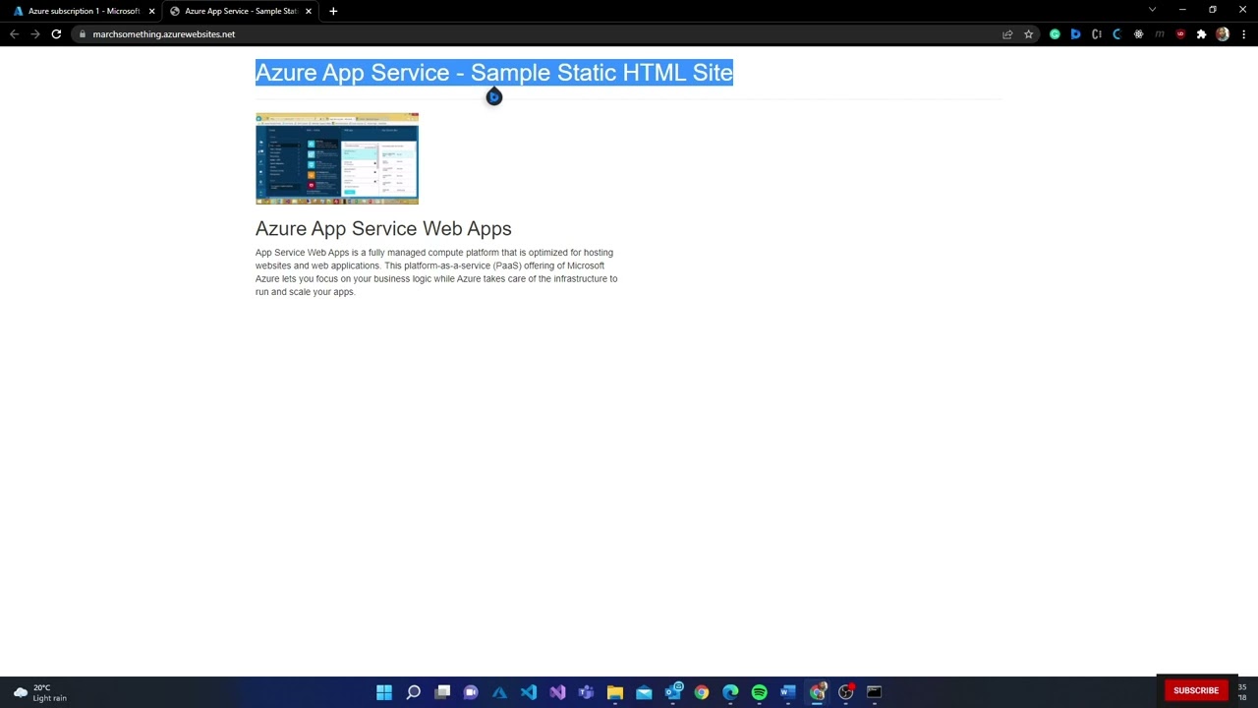Open Chrome three-dot menu
Viewport: 1258px width, 708px height.
(x=1243, y=34)
